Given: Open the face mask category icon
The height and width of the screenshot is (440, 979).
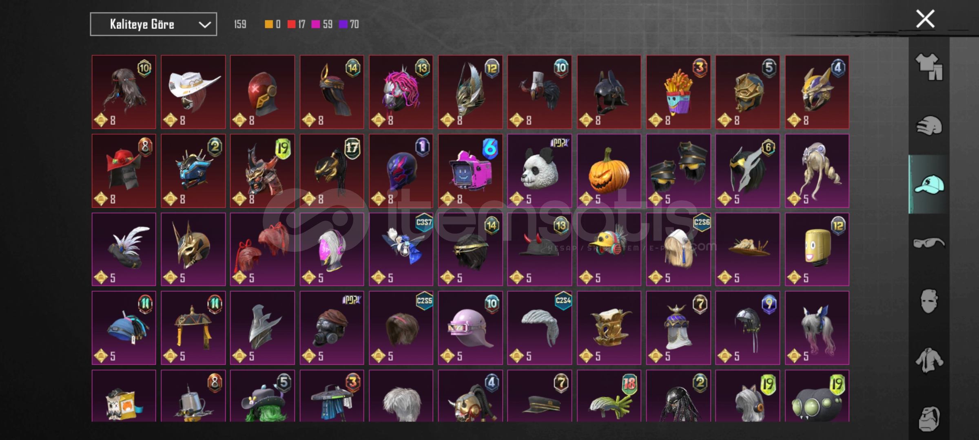Looking at the screenshot, I should point(929,301).
